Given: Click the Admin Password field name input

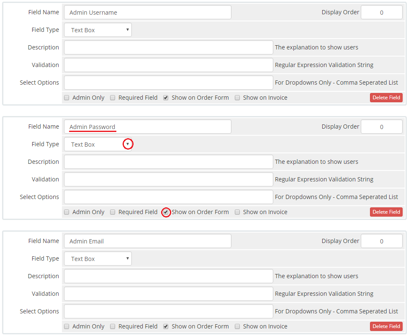Looking at the screenshot, I should pos(148,127).
